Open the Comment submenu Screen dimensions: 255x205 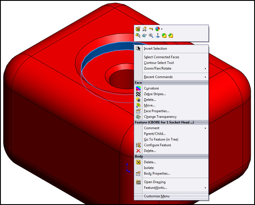pyautogui.click(x=171, y=128)
